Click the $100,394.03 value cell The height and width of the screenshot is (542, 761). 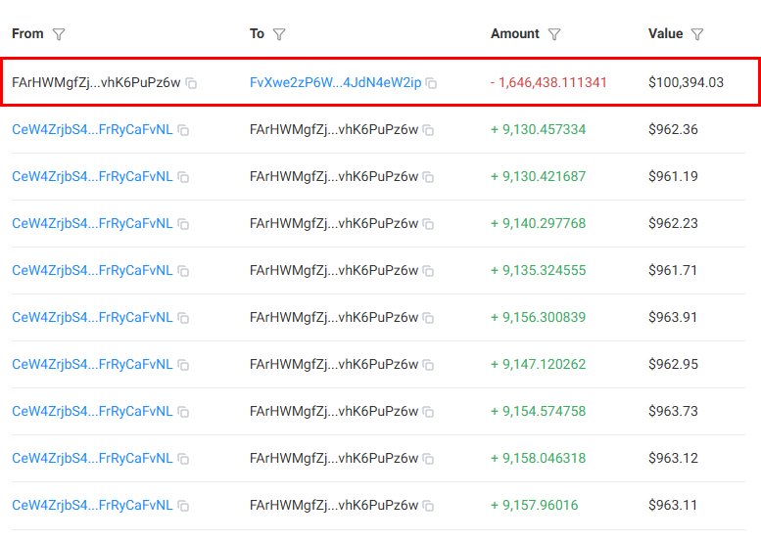[x=686, y=82]
